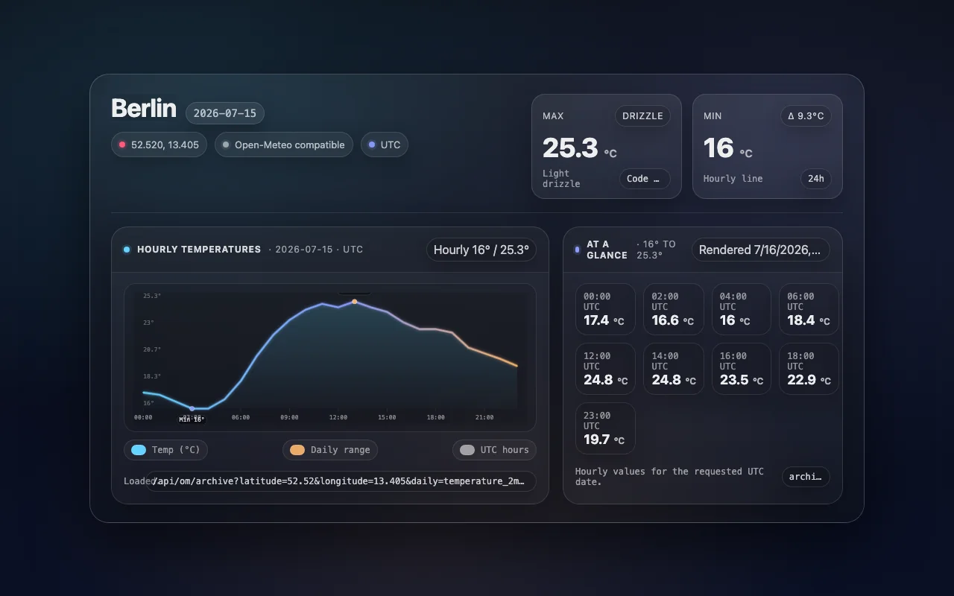Select the 00:00 UTC 17.4 °C card
Image resolution: width=954 pixels, height=596 pixels.
(605, 309)
